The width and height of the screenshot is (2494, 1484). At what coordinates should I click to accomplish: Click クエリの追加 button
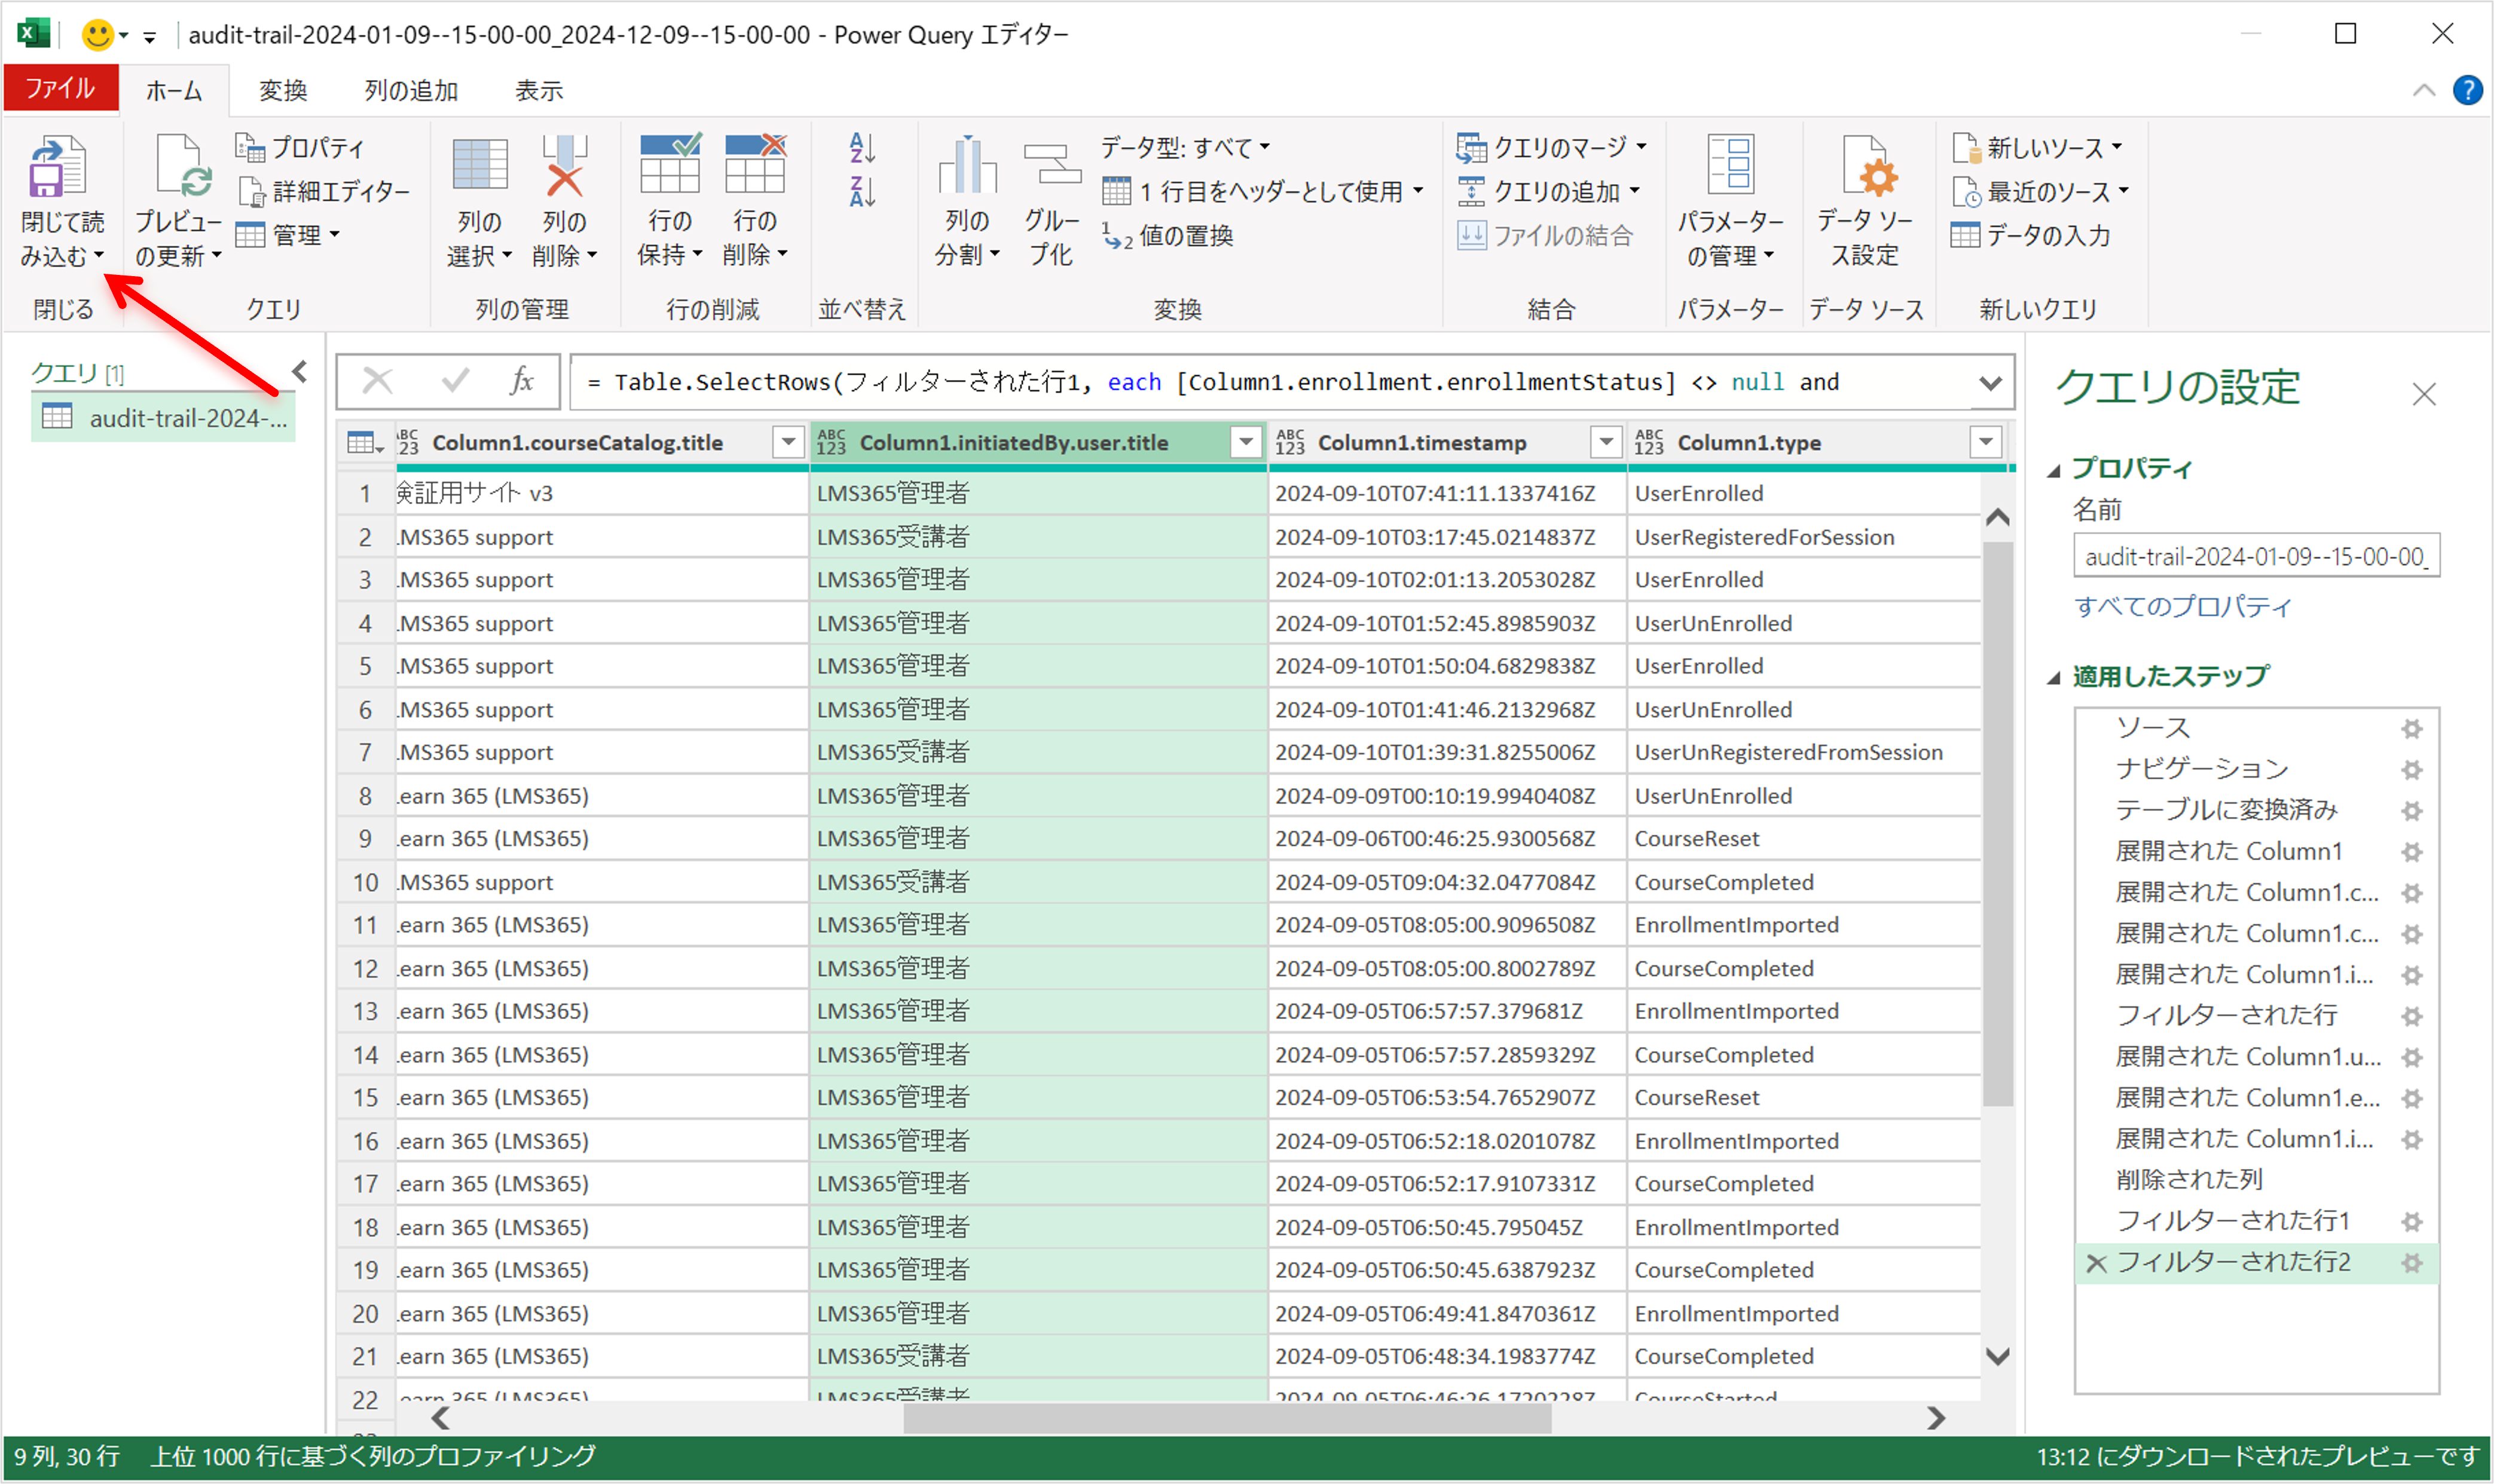(x=1548, y=191)
